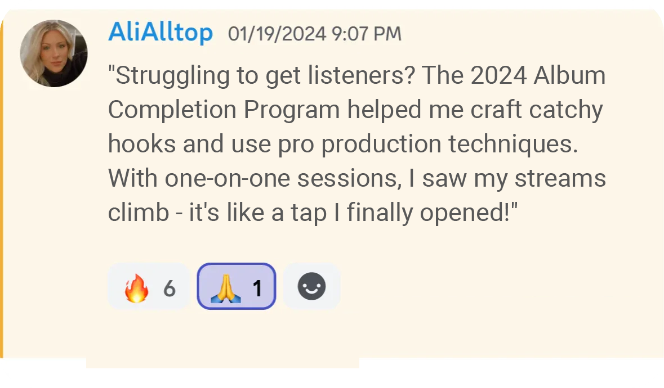The height and width of the screenshot is (388, 664).
Task: Add a fire reaction to the message
Action: tap(149, 287)
